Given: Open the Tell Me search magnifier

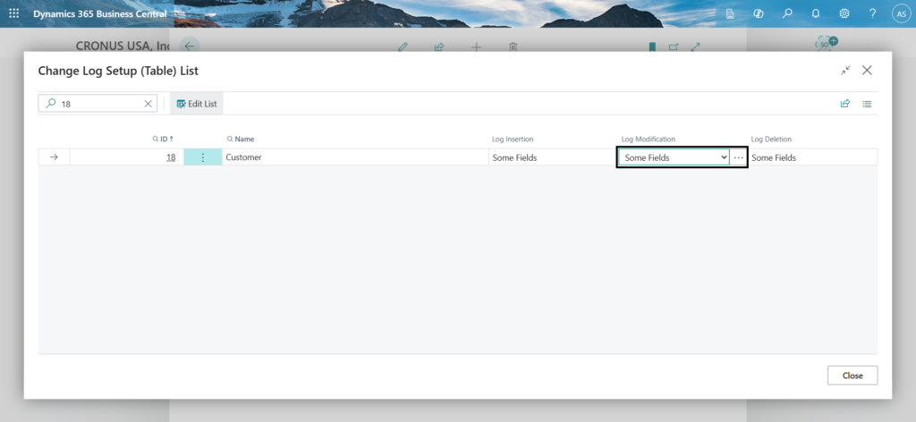Looking at the screenshot, I should pos(787,13).
